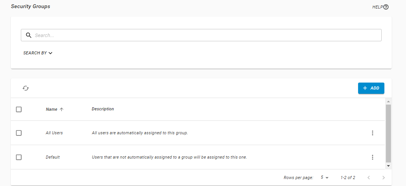Toggle the select-all checkbox in header
Viewport: 406px width, 186px height.
click(x=19, y=110)
